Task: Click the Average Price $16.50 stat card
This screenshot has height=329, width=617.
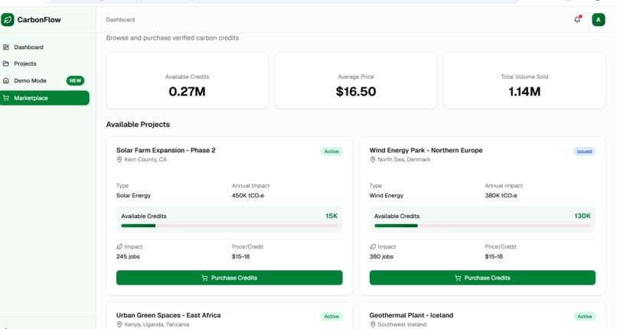Action: [x=356, y=81]
